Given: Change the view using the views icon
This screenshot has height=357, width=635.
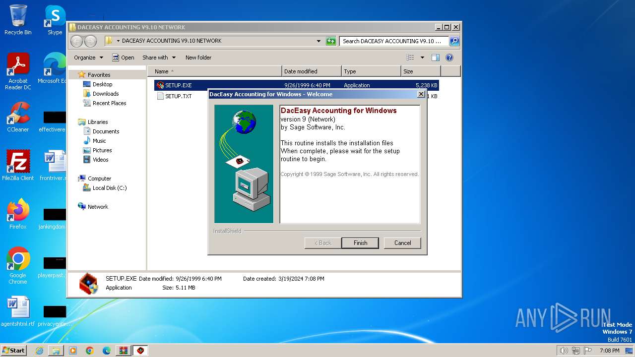Looking at the screenshot, I should click(x=410, y=58).
